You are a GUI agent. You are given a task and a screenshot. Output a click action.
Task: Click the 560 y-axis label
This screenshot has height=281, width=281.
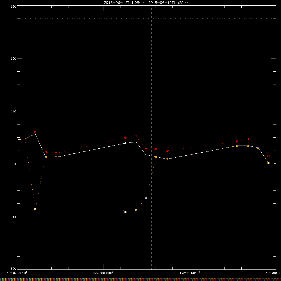click(x=13, y=164)
